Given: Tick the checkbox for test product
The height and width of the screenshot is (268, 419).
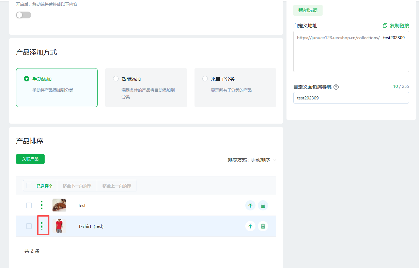Looking at the screenshot, I should tap(29, 205).
